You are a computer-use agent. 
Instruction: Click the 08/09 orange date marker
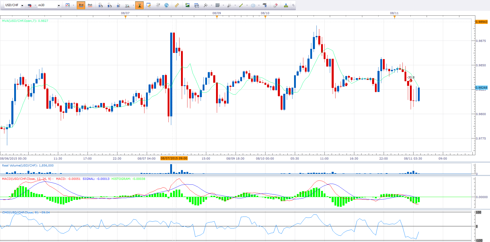[x=217, y=17]
